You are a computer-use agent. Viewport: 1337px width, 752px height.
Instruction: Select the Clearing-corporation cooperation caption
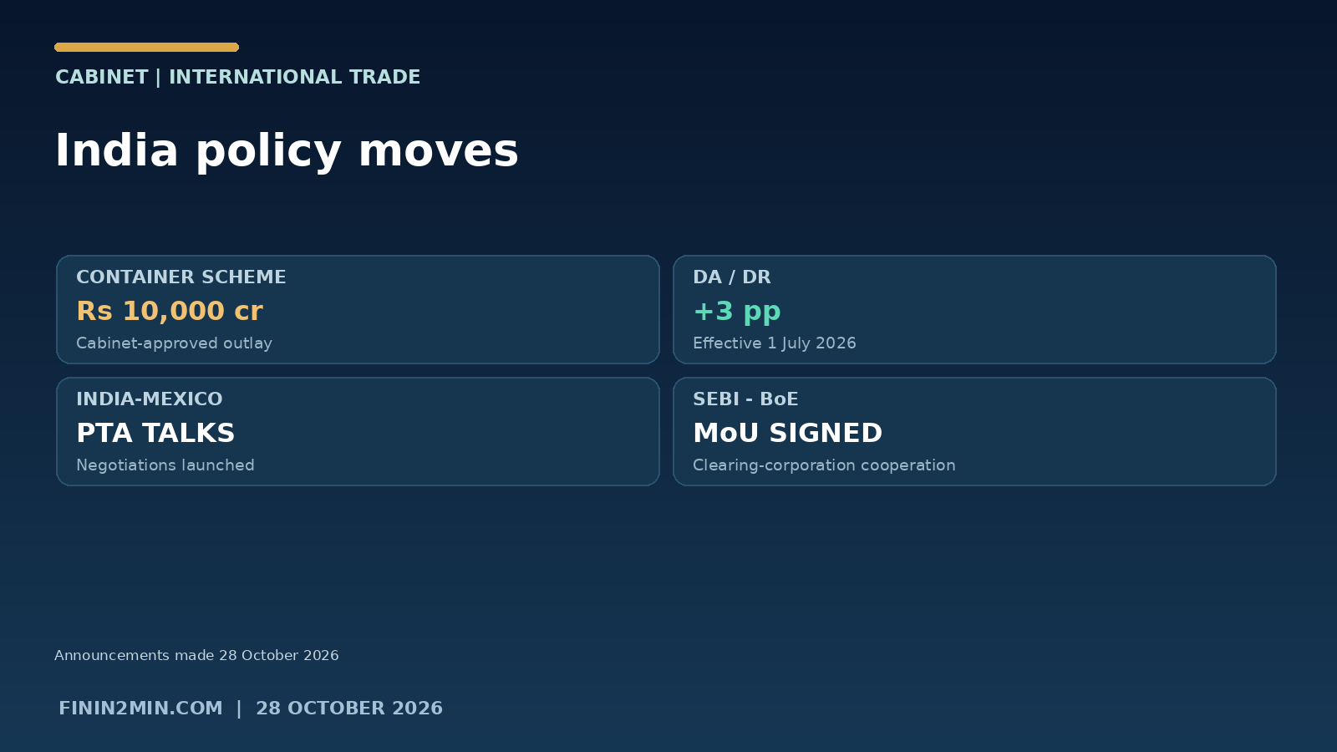(x=824, y=465)
